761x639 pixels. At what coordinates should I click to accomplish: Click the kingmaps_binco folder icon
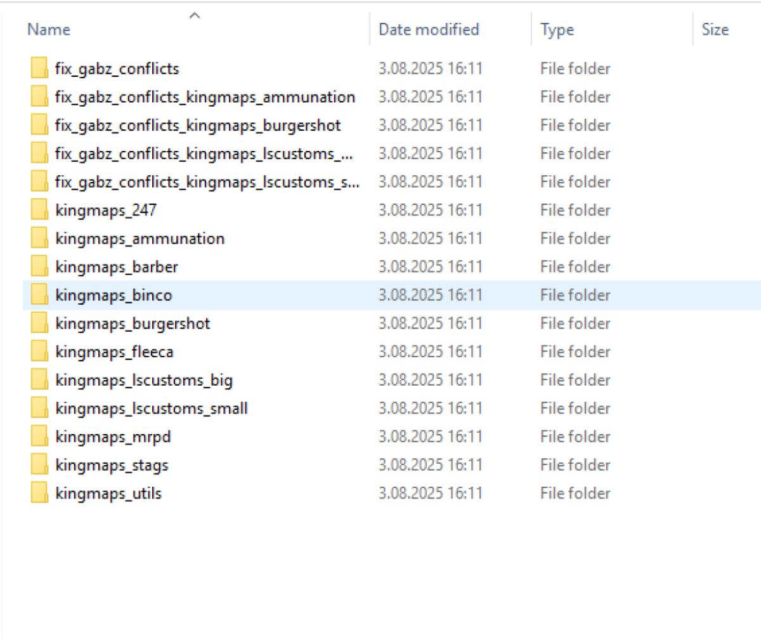pyautogui.click(x=39, y=295)
